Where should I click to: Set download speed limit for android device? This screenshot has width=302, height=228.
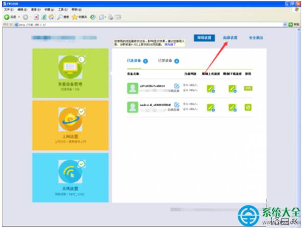[x=232, y=108]
